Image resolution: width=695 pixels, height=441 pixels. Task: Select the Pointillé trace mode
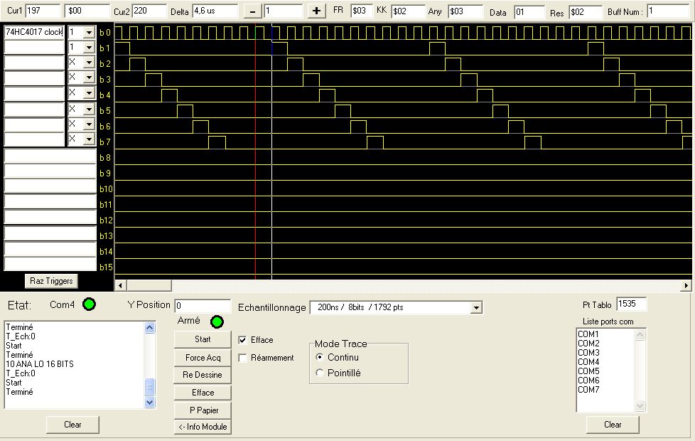(x=319, y=373)
